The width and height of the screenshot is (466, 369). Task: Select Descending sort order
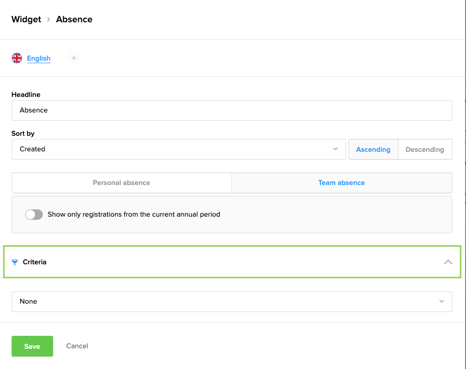[425, 149]
